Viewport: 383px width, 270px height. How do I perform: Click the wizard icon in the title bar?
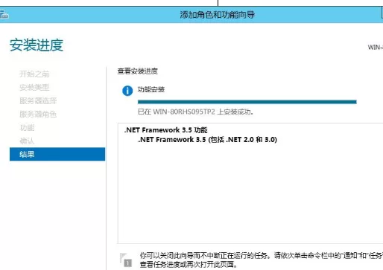pos(4,15)
